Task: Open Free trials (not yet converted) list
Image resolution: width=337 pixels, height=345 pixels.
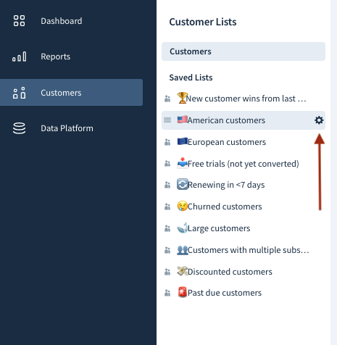Action: coord(244,164)
